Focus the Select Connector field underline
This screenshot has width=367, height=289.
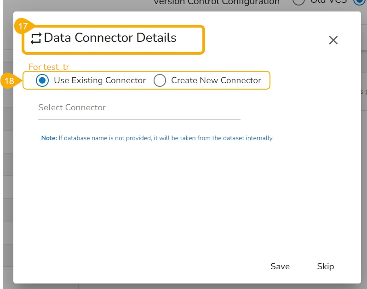click(x=139, y=119)
